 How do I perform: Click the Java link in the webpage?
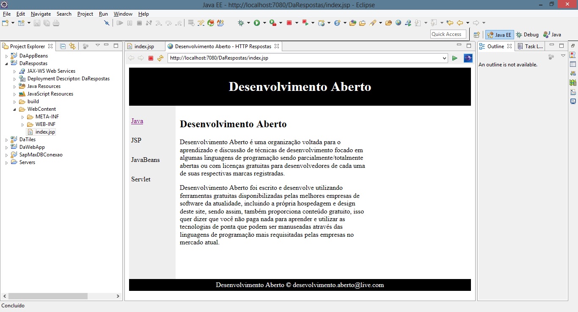pyautogui.click(x=137, y=121)
